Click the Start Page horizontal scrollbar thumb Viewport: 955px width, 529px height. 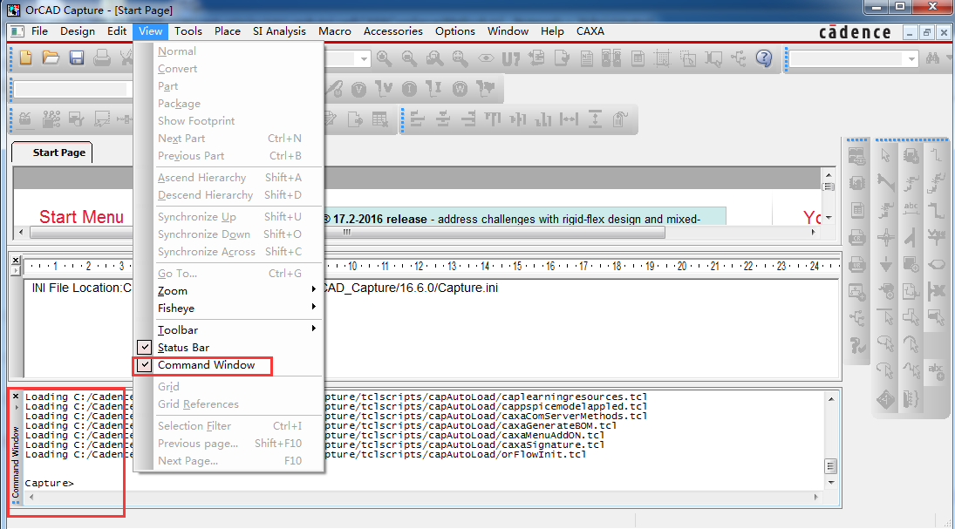click(x=348, y=232)
